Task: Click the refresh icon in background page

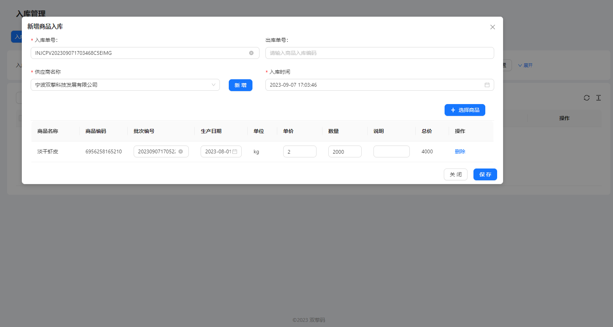Action: [587, 98]
